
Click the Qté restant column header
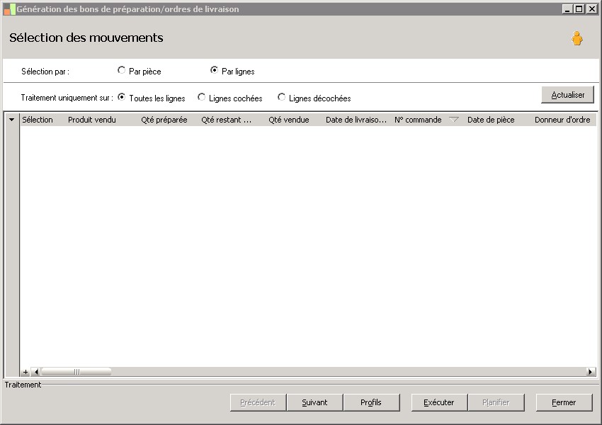227,120
